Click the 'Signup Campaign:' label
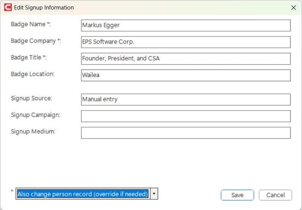 (35, 115)
